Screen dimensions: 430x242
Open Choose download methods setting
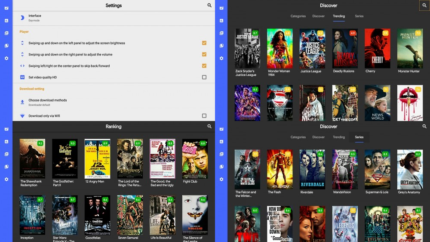tap(114, 102)
